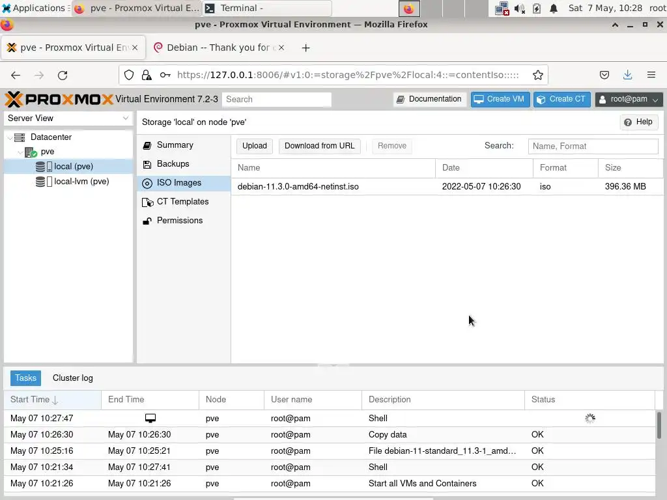667x500 pixels.
Task: Click the Upload button
Action: [x=255, y=146]
